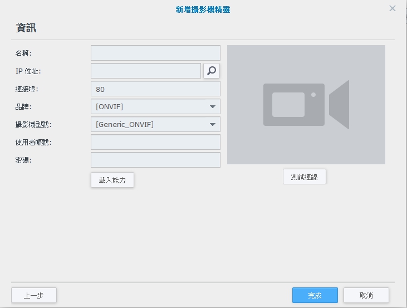
Task: Click the 品牌: label text
Action: 23,107
